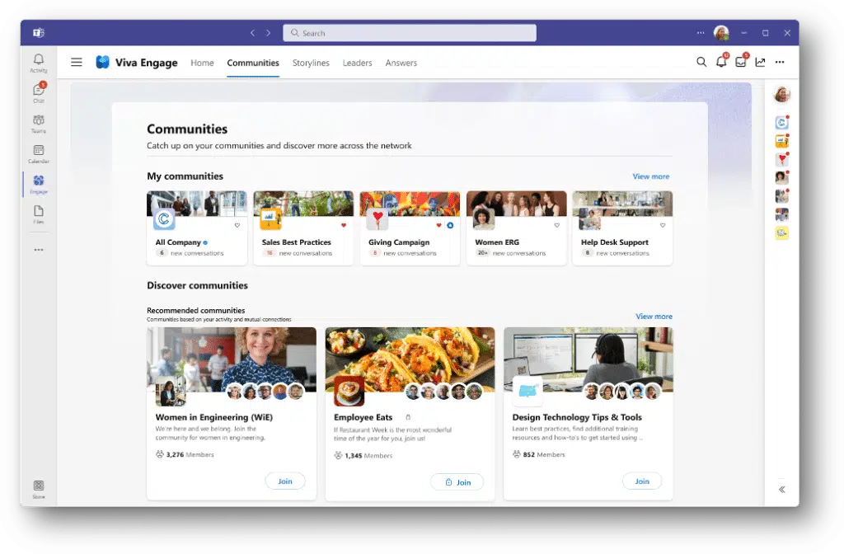Open the red heart community icon in the right sidebar
This screenshot has width=844, height=554.
[781, 159]
